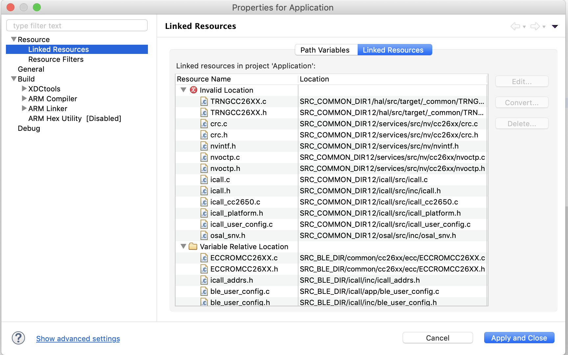The width and height of the screenshot is (568, 355).
Task: Collapse the Variable Relative Location group
Action: click(183, 246)
